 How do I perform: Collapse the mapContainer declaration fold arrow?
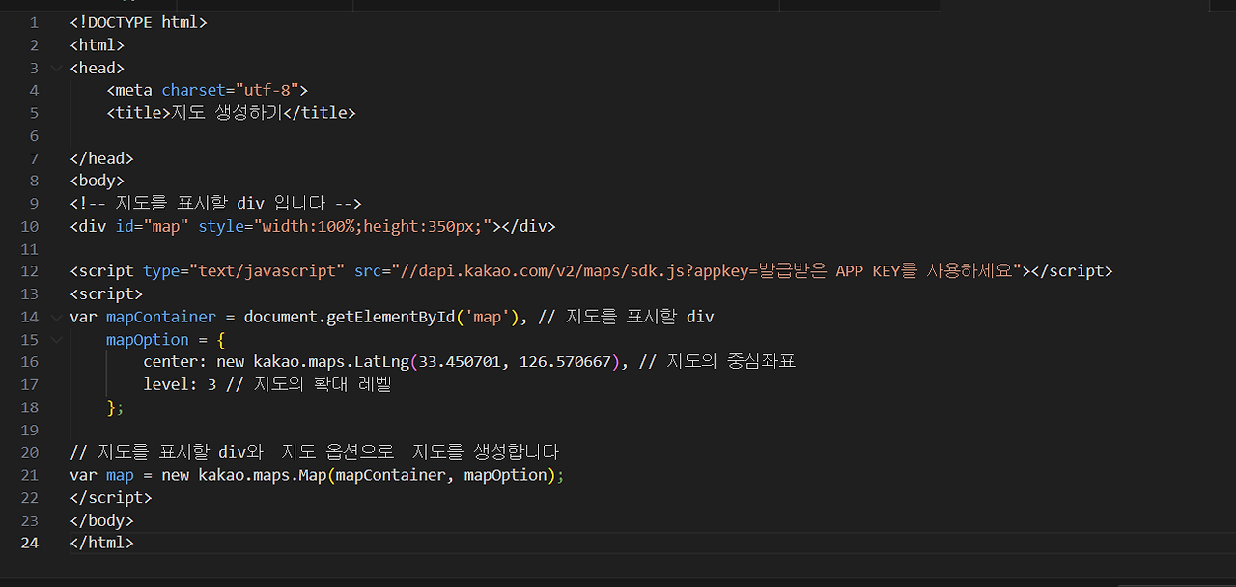(x=56, y=316)
